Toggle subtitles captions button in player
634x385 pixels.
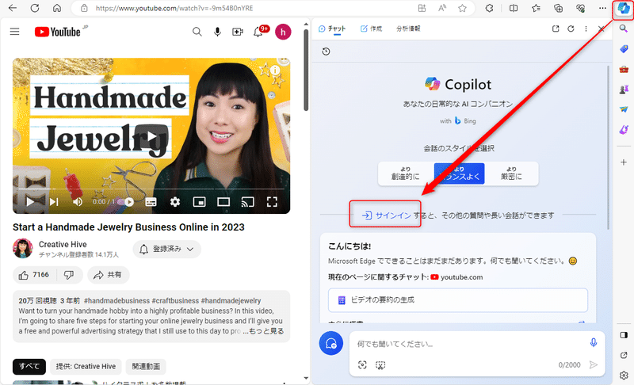point(151,201)
